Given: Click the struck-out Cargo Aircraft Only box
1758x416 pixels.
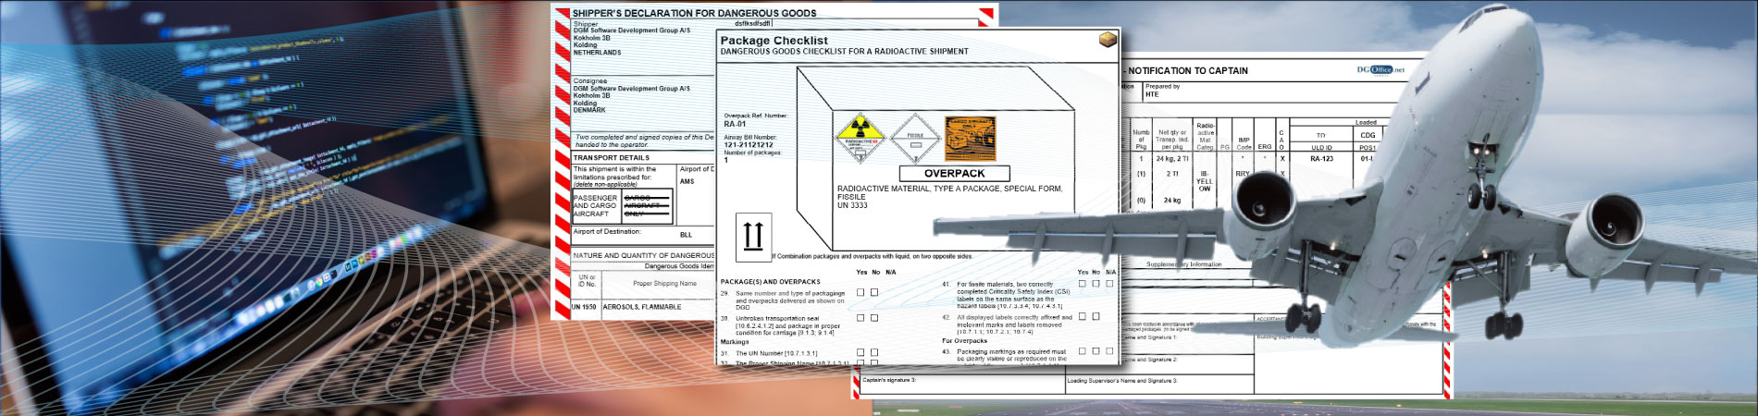Looking at the screenshot, I should click(647, 205).
